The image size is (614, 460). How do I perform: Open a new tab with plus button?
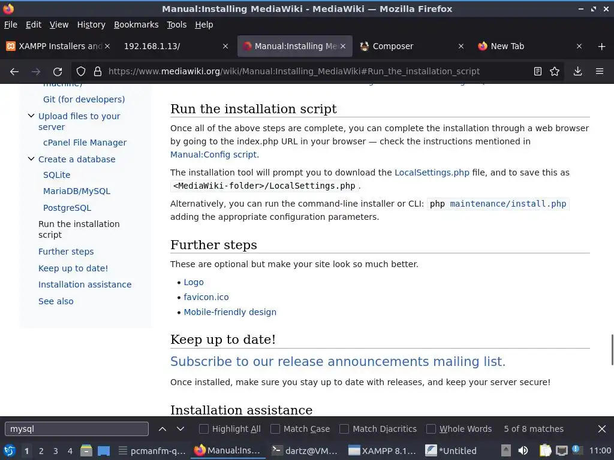click(x=602, y=47)
